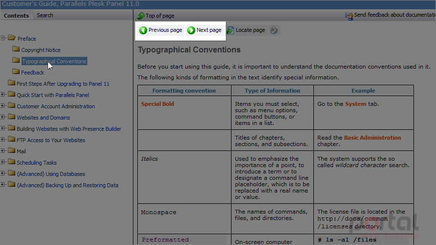Expand (Advanced) Backing Up and Restoring Data
This screenshot has width=436, height=245.
click(2, 184)
